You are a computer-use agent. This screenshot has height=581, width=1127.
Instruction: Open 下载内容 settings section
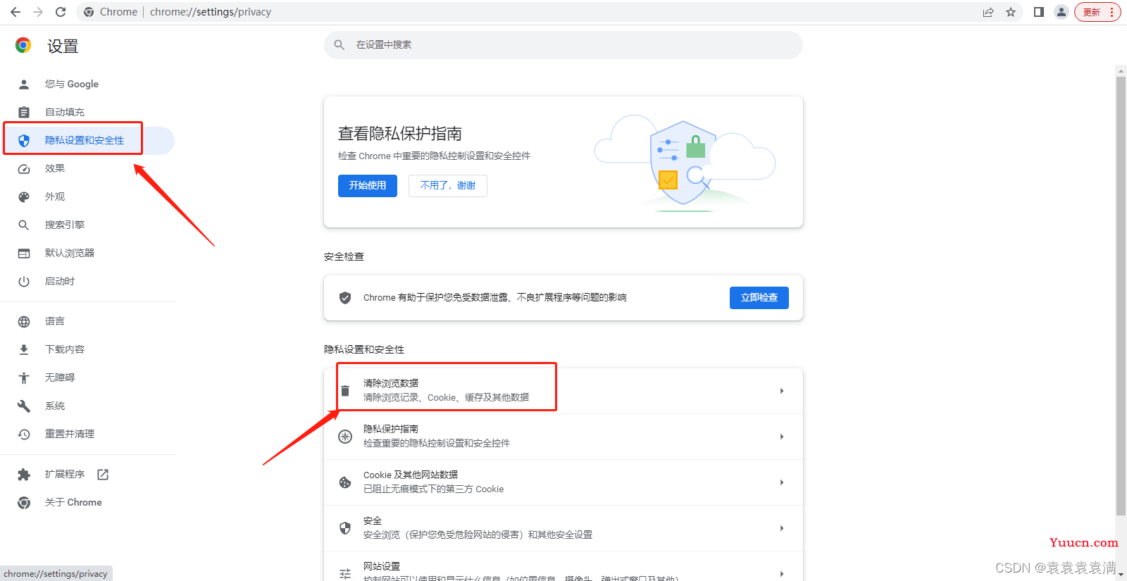point(87,349)
